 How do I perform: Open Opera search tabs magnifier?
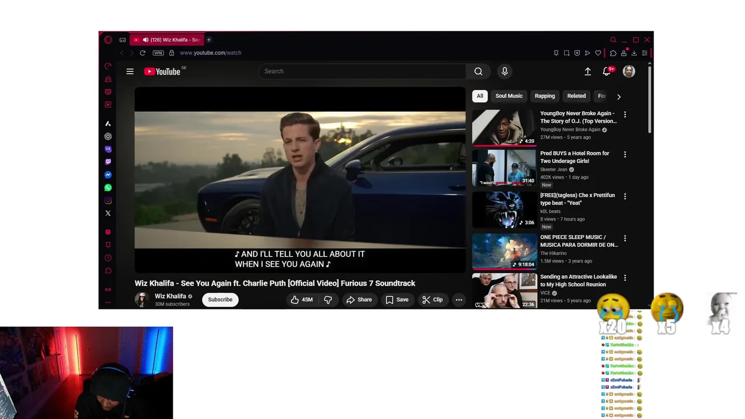[613, 40]
